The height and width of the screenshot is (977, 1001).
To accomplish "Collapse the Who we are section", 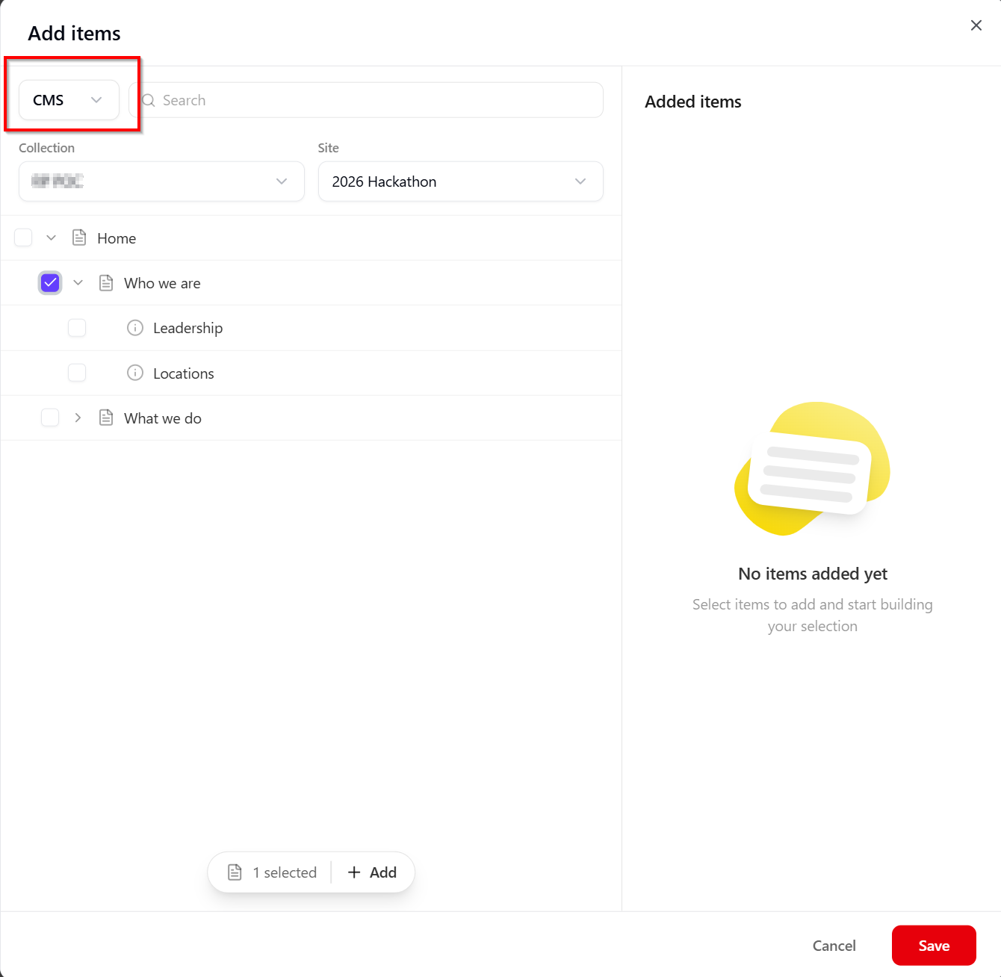I will click(78, 283).
